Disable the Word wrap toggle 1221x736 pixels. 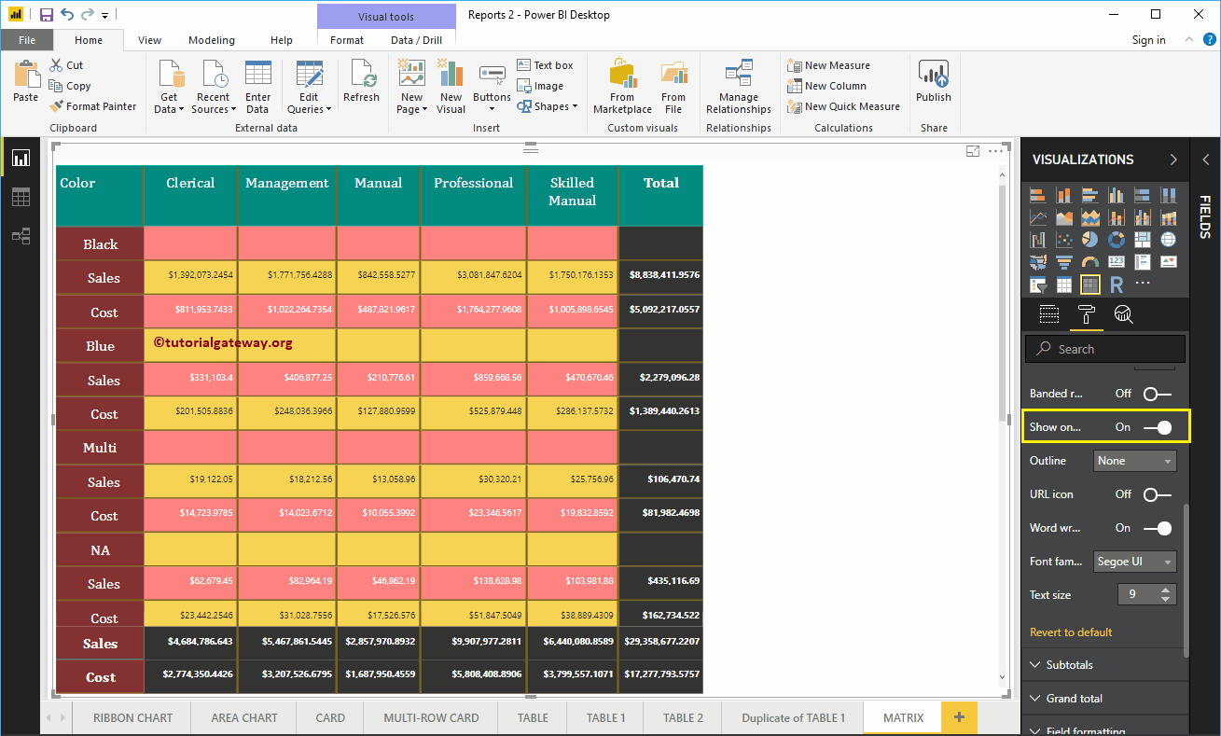(x=1159, y=527)
